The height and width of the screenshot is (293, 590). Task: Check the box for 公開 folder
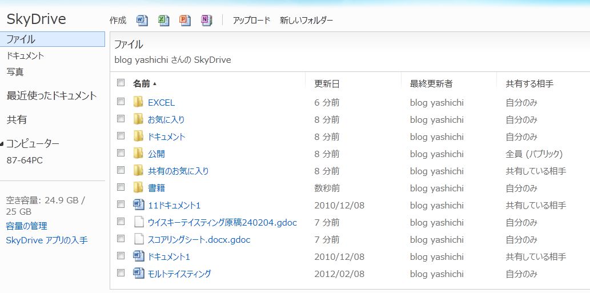coord(121,153)
